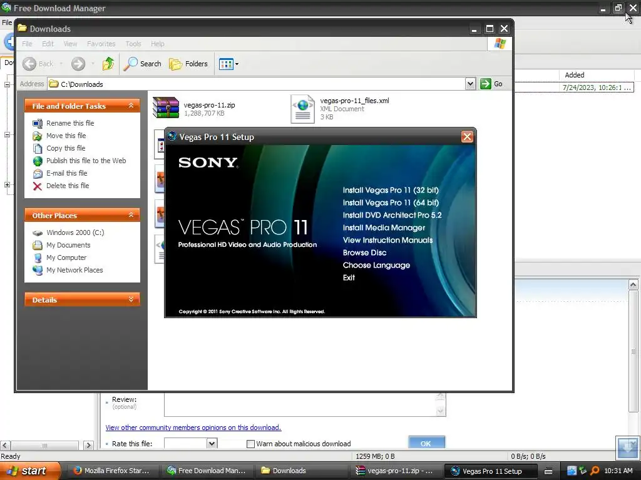Collapse File and Folder Tasks panel
Viewport: 641px width, 480px height.
(131, 106)
